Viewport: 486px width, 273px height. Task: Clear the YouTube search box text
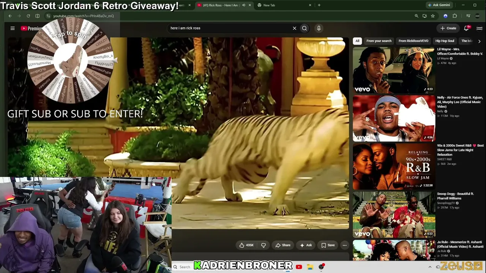click(x=294, y=28)
